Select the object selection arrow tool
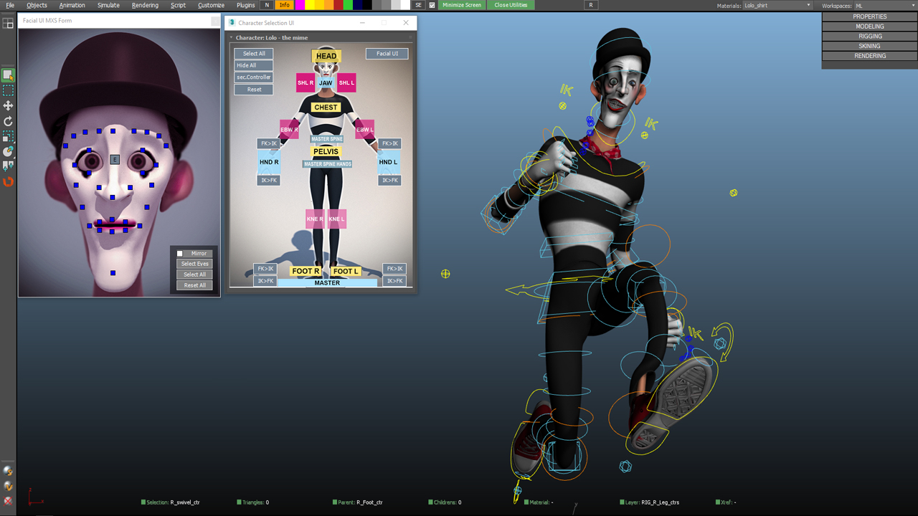 coord(8,75)
